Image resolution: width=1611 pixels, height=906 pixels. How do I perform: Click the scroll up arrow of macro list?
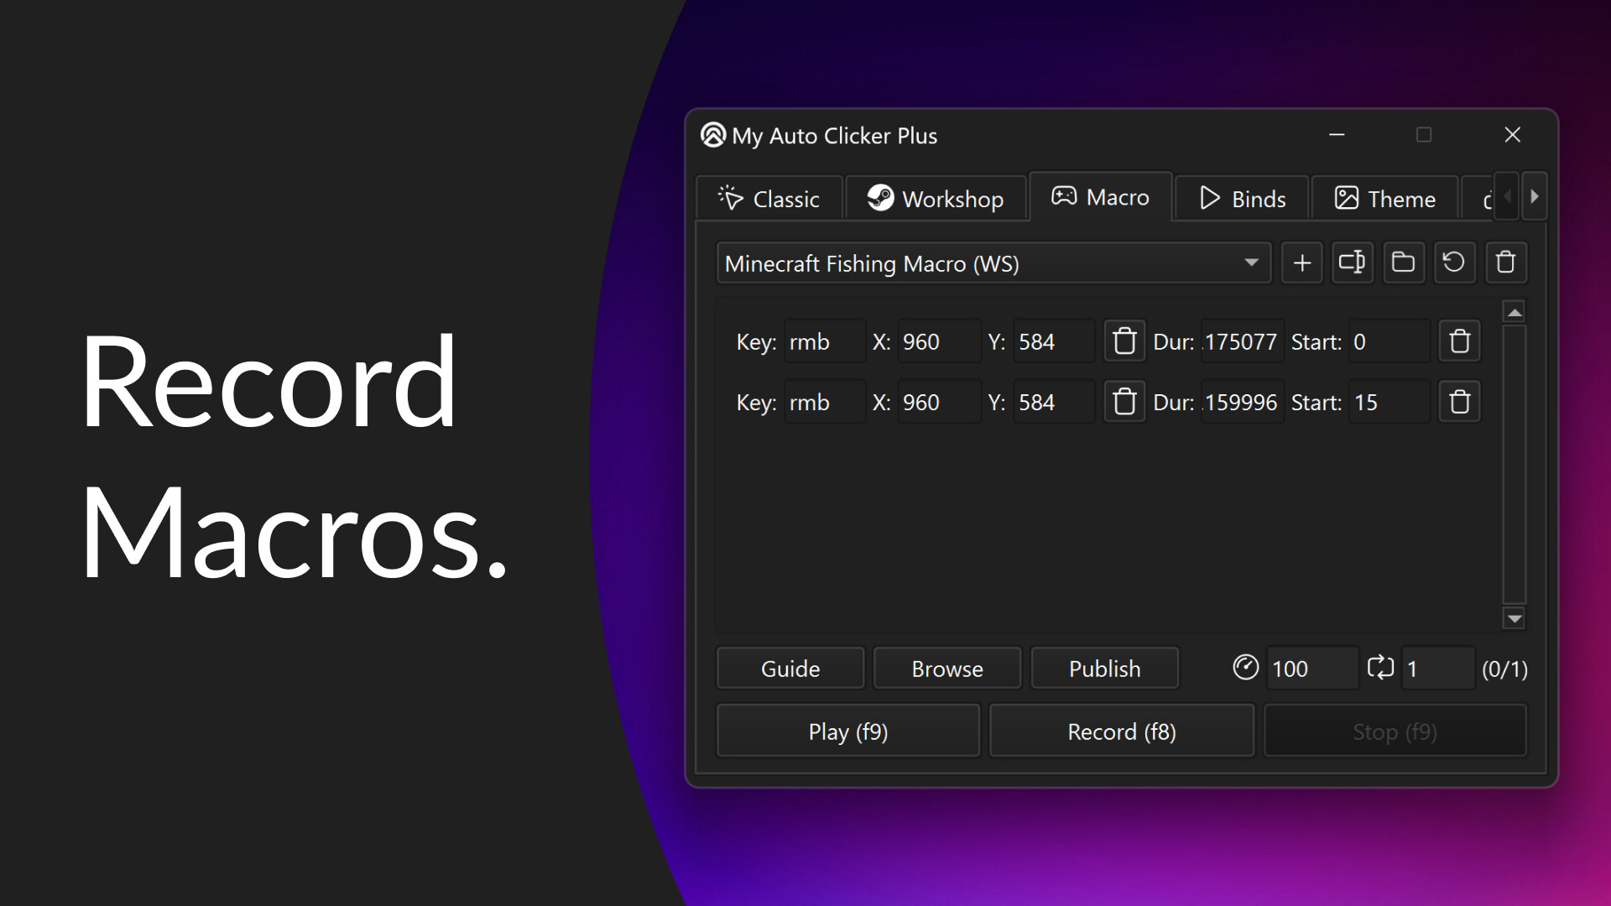tap(1515, 312)
